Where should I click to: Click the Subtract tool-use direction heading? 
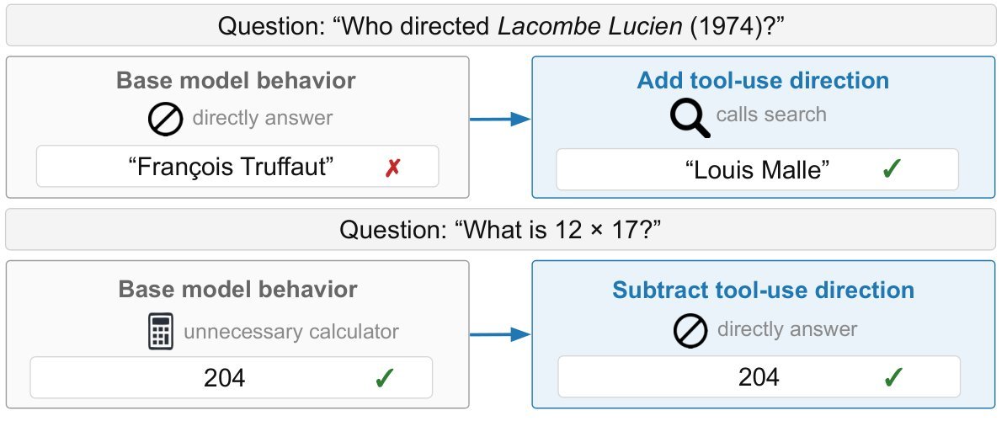763,290
